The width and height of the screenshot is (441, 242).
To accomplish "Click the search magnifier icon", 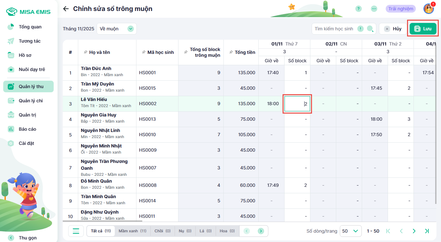I will click(370, 29).
